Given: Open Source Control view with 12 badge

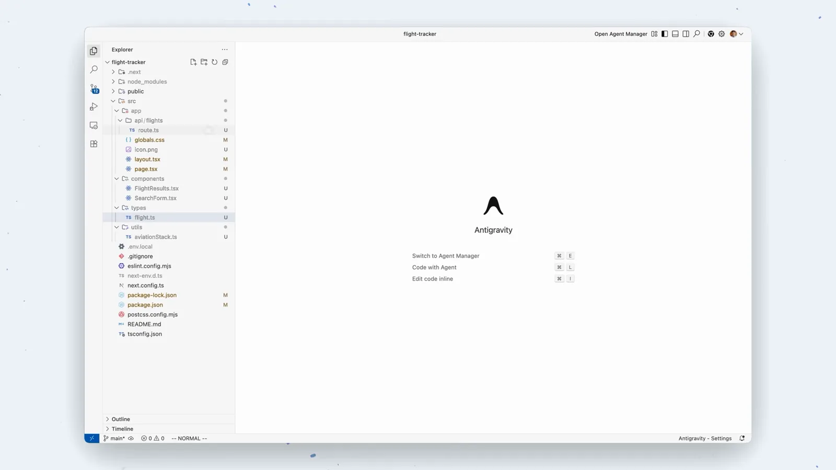Looking at the screenshot, I should 94,89.
